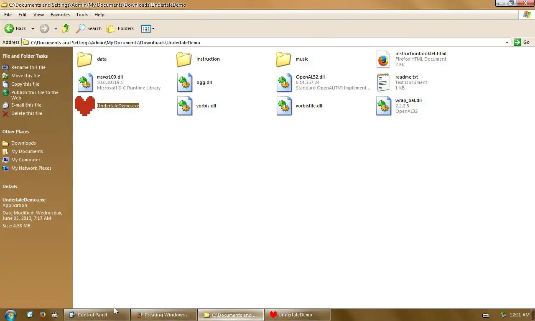Switch to Creating Windows Firefox taskbar button
Image resolution: width=535 pixels, height=321 pixels.
(163, 315)
